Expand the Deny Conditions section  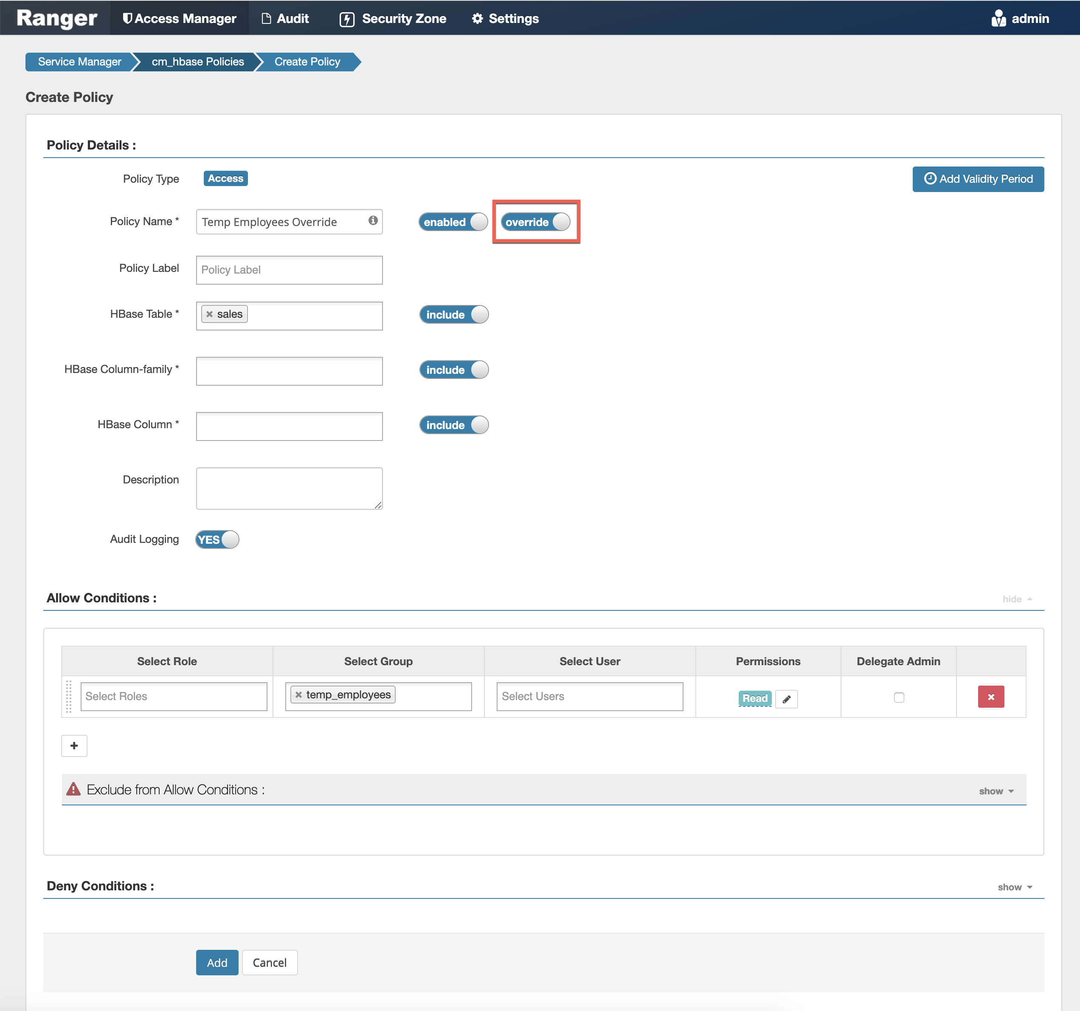(x=1014, y=887)
